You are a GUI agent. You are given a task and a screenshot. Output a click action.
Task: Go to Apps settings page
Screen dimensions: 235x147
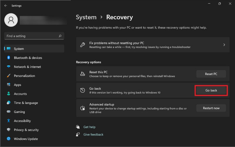pos(34,85)
